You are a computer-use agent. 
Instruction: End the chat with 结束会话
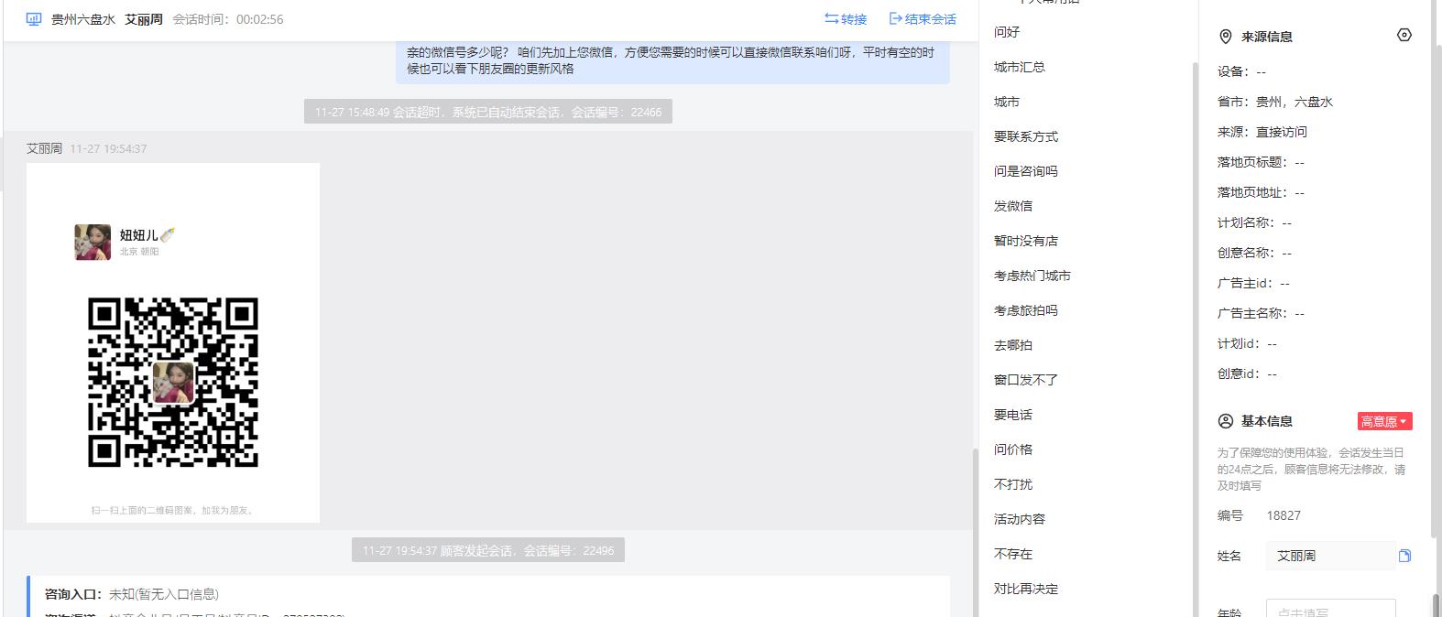point(923,19)
